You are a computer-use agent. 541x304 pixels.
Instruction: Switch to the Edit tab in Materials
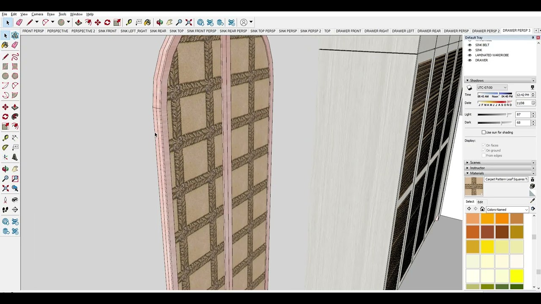[x=480, y=202]
